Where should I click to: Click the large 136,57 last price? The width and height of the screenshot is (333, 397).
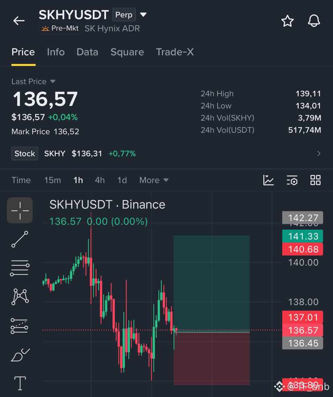(45, 99)
